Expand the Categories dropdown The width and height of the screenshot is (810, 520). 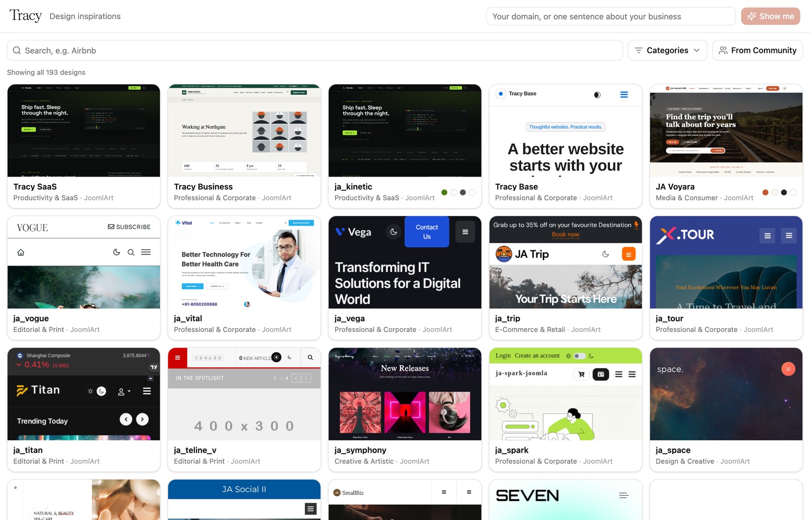pyautogui.click(x=667, y=51)
